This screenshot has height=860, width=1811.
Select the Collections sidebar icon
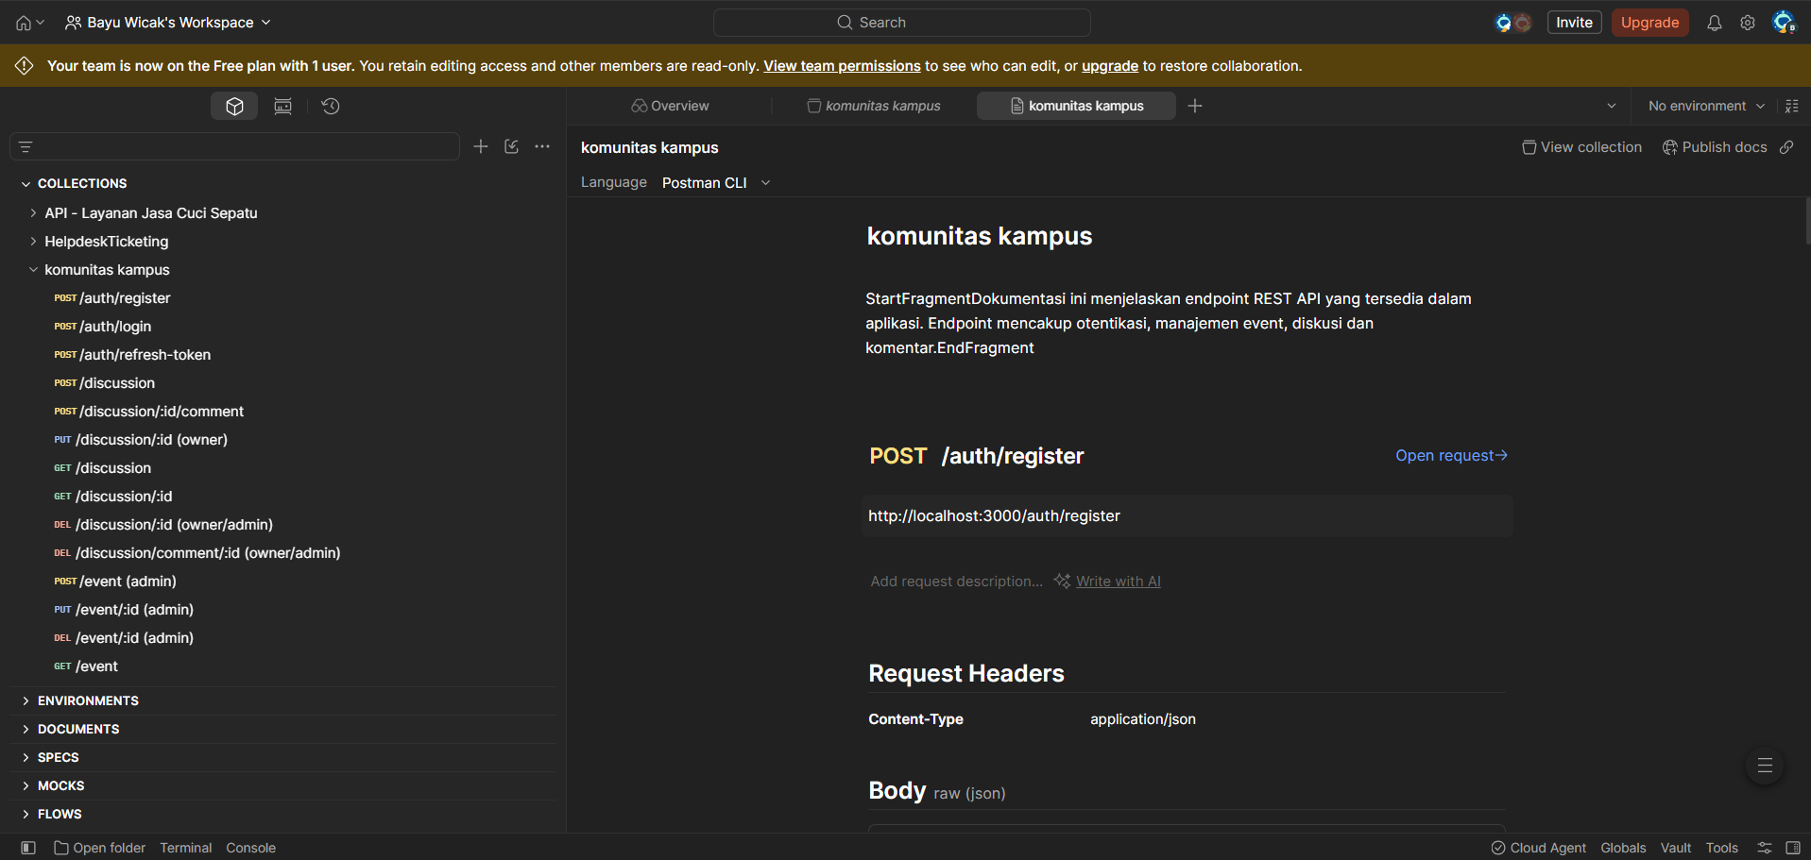coord(234,106)
